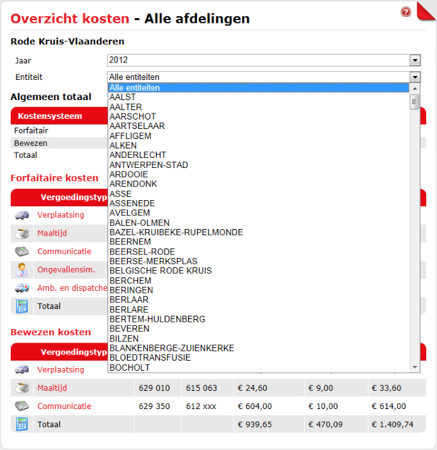Pick BEERSEL-RODE option
This screenshot has width=437, height=450.
click(x=259, y=251)
